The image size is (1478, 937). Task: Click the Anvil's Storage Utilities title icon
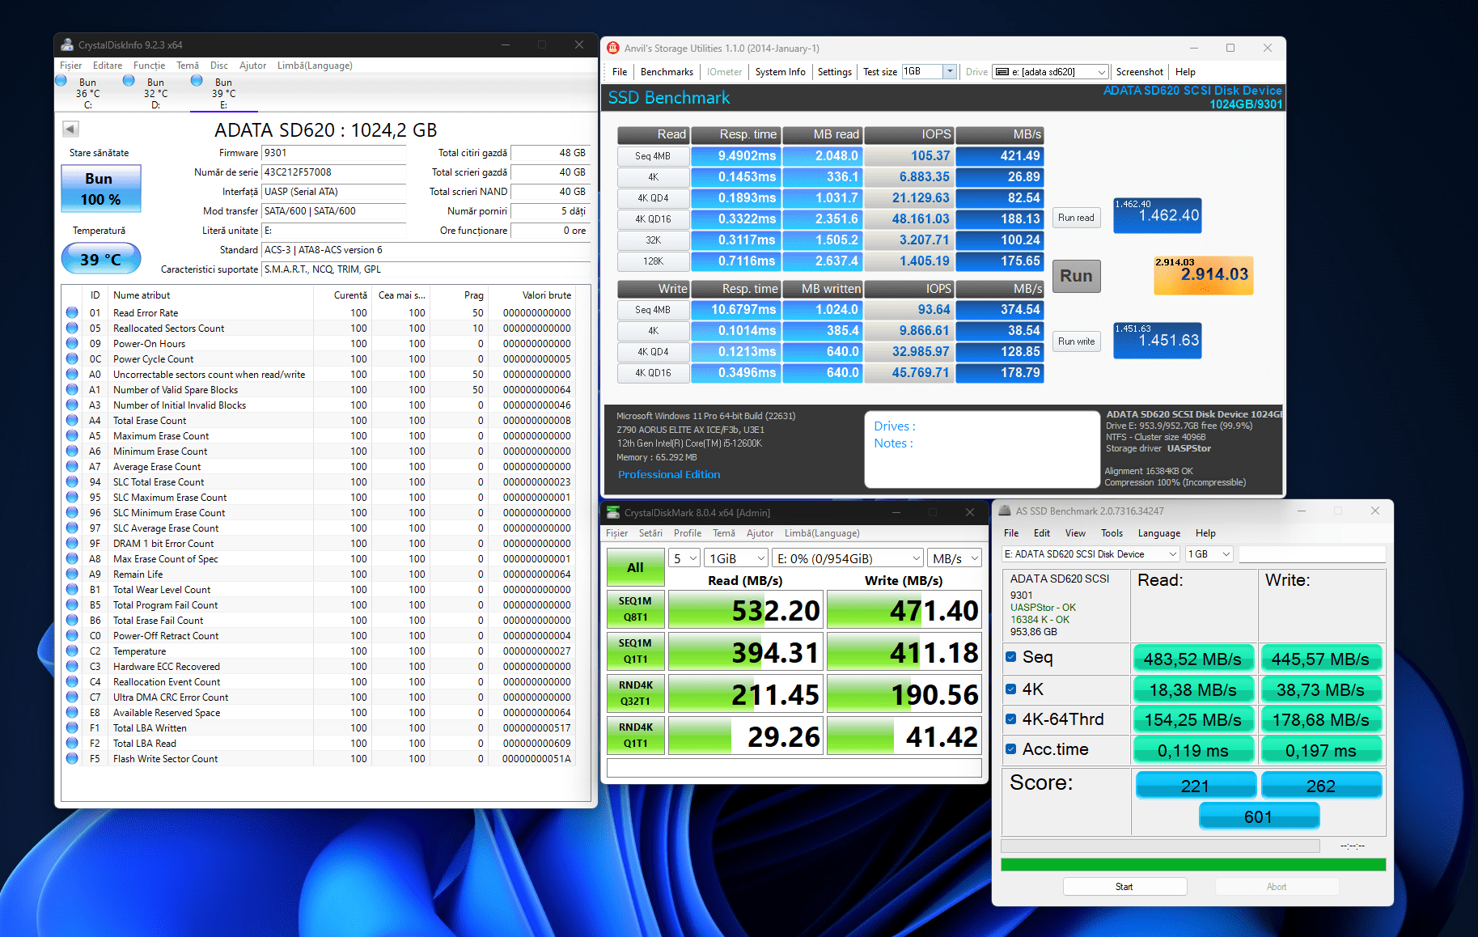tap(614, 49)
